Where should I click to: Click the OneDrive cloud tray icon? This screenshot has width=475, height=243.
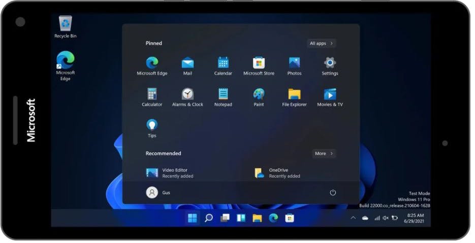[x=365, y=218]
